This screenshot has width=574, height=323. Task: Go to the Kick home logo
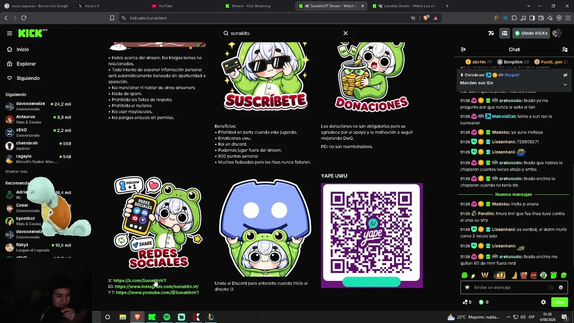coord(32,33)
